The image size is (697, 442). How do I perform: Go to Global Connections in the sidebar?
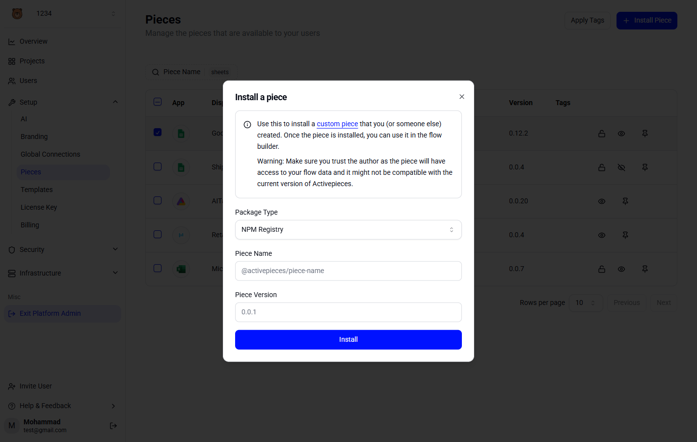50,154
